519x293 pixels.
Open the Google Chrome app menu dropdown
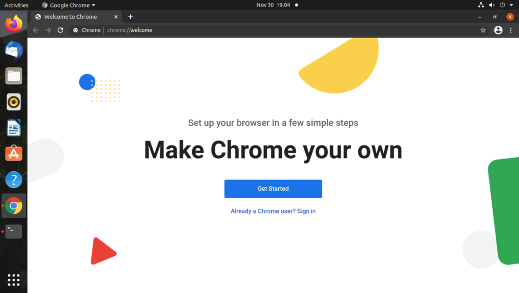coord(69,5)
